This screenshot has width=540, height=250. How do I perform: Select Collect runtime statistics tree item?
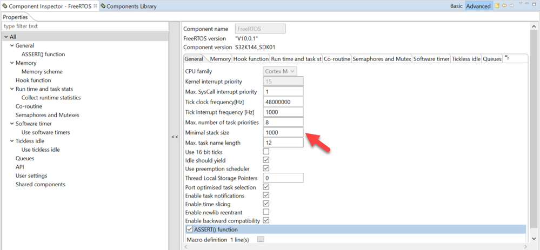click(51, 98)
